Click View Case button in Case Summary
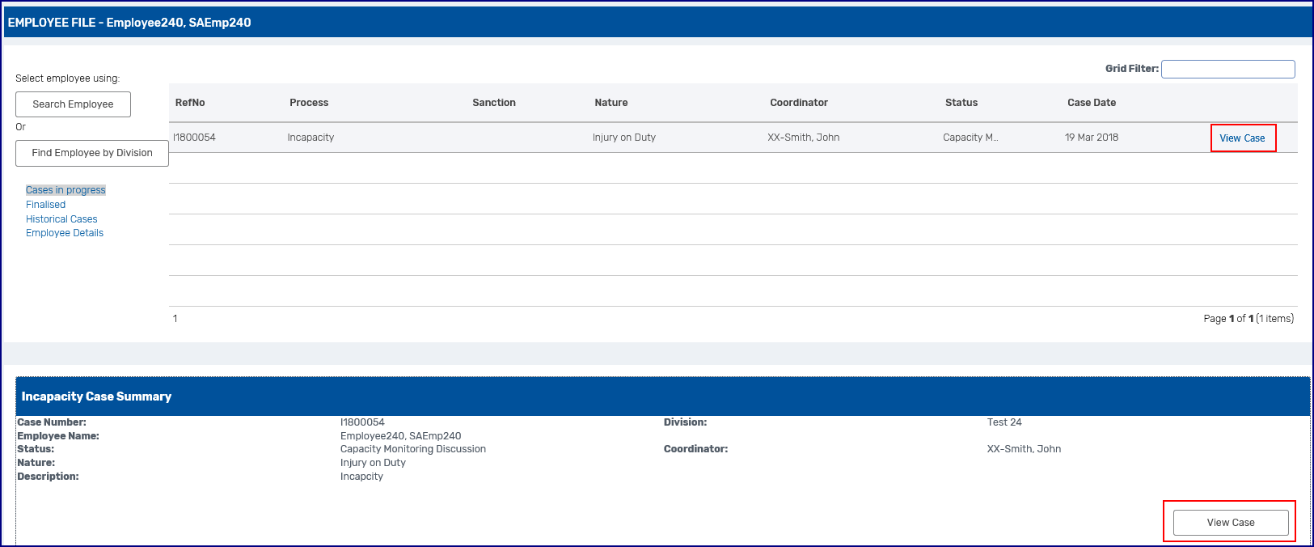The height and width of the screenshot is (547, 1314). (x=1231, y=523)
